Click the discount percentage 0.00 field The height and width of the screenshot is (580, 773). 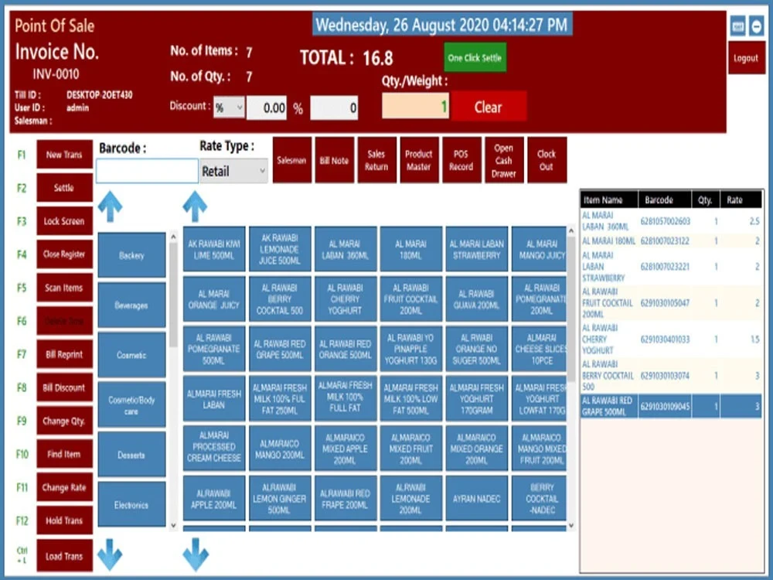click(x=267, y=107)
